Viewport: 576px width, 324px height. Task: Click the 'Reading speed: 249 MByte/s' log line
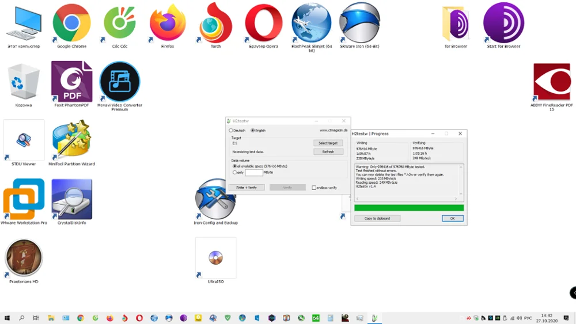coord(377,182)
